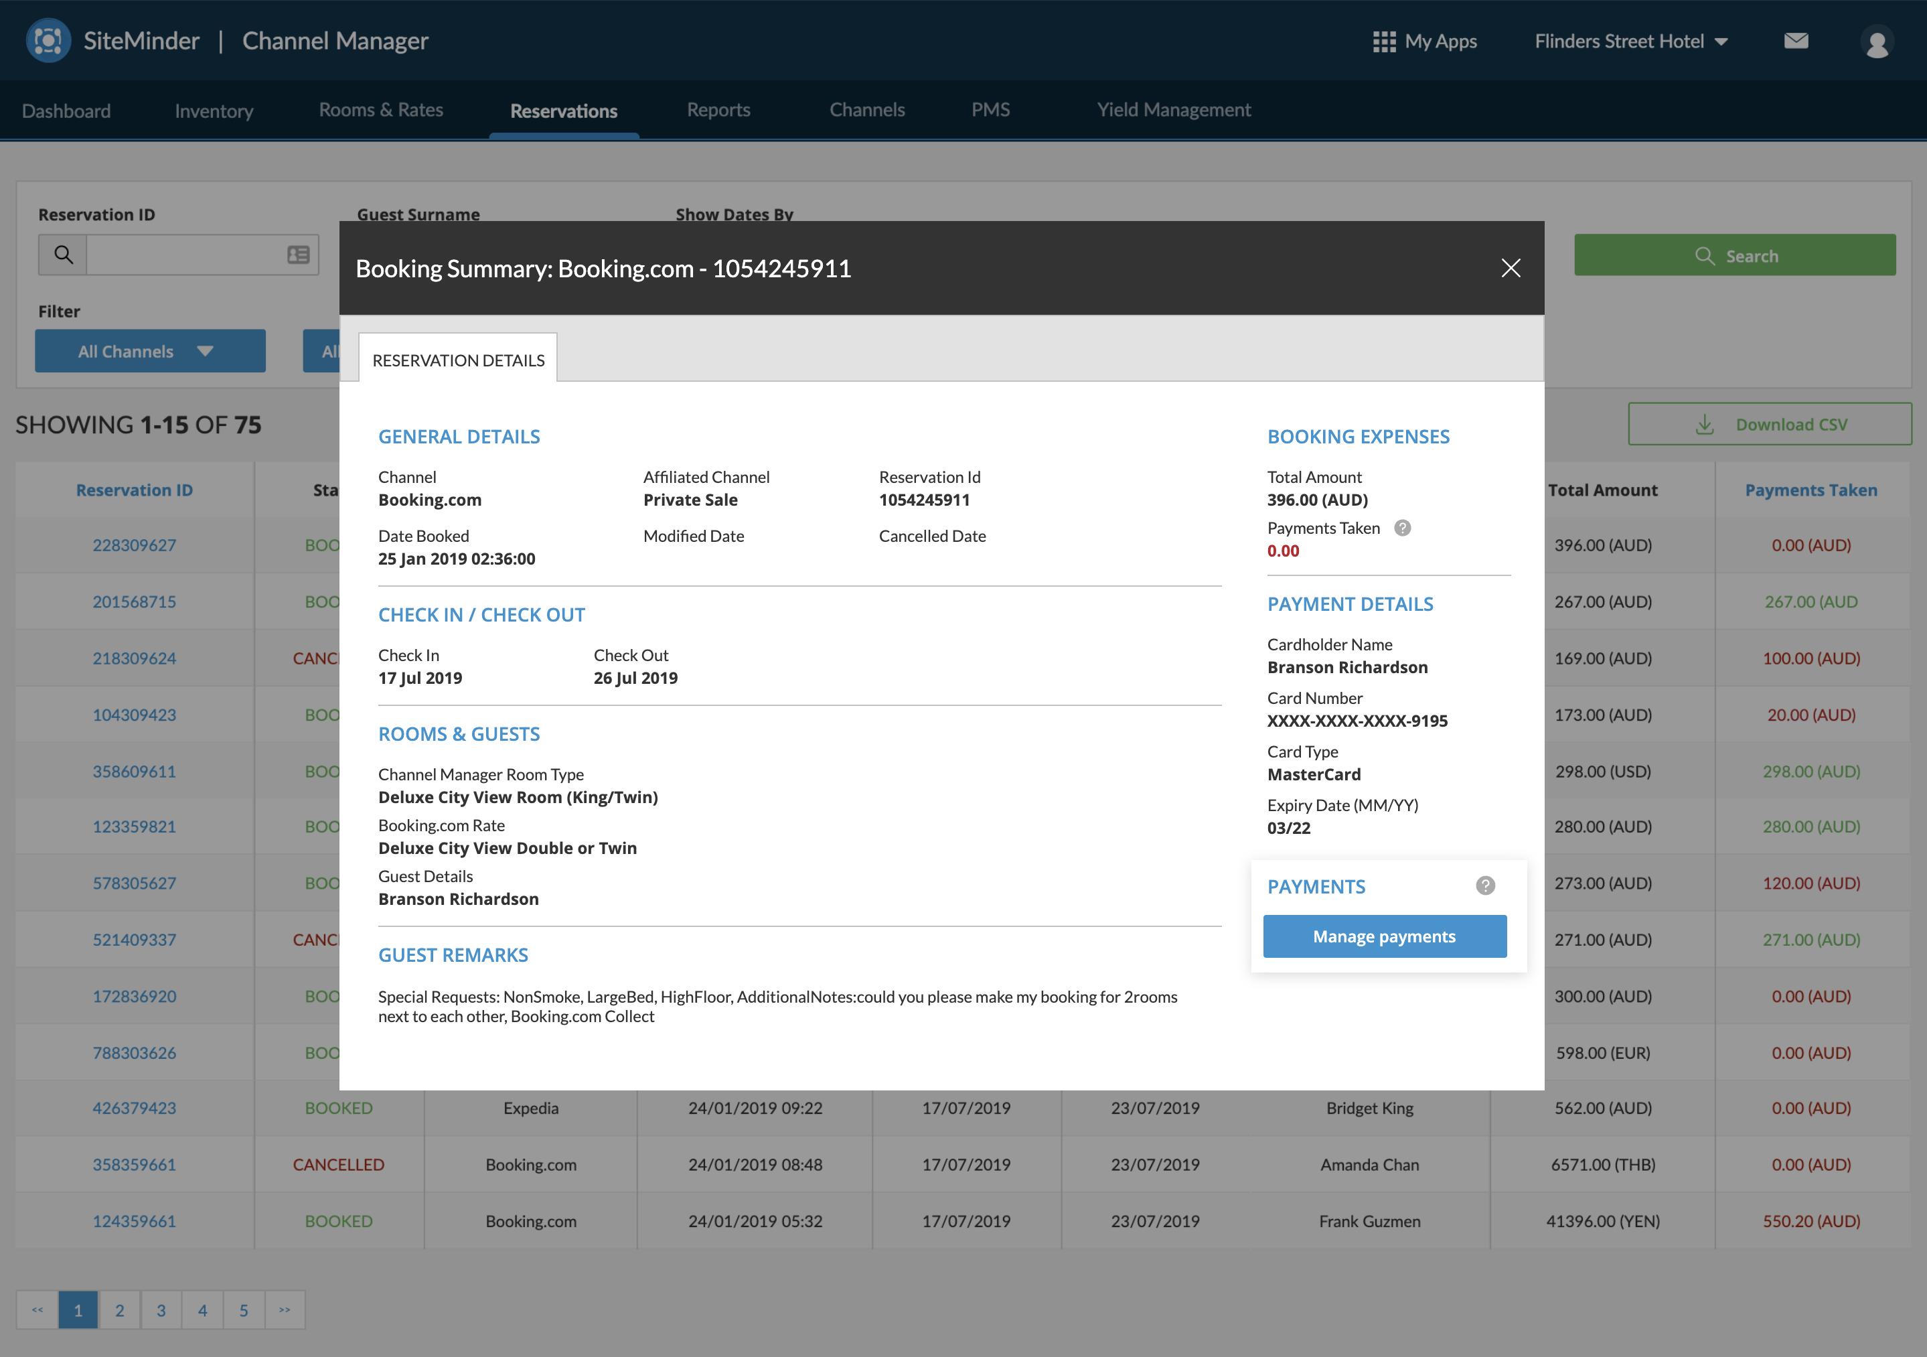Click the Manage payments button
This screenshot has height=1357, width=1927.
point(1385,936)
